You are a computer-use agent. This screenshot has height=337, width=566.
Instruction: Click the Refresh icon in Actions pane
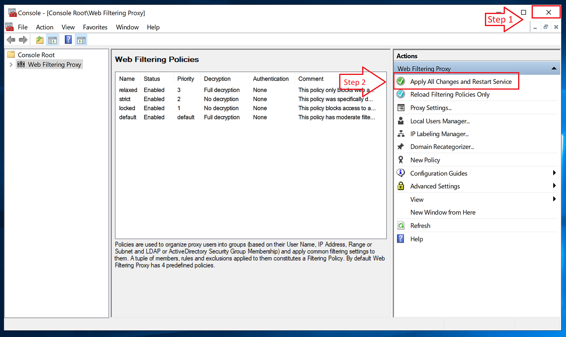coord(401,226)
